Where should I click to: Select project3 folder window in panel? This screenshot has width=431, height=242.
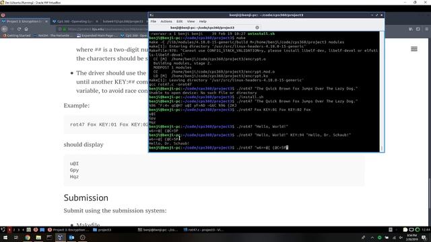[x=102, y=230]
